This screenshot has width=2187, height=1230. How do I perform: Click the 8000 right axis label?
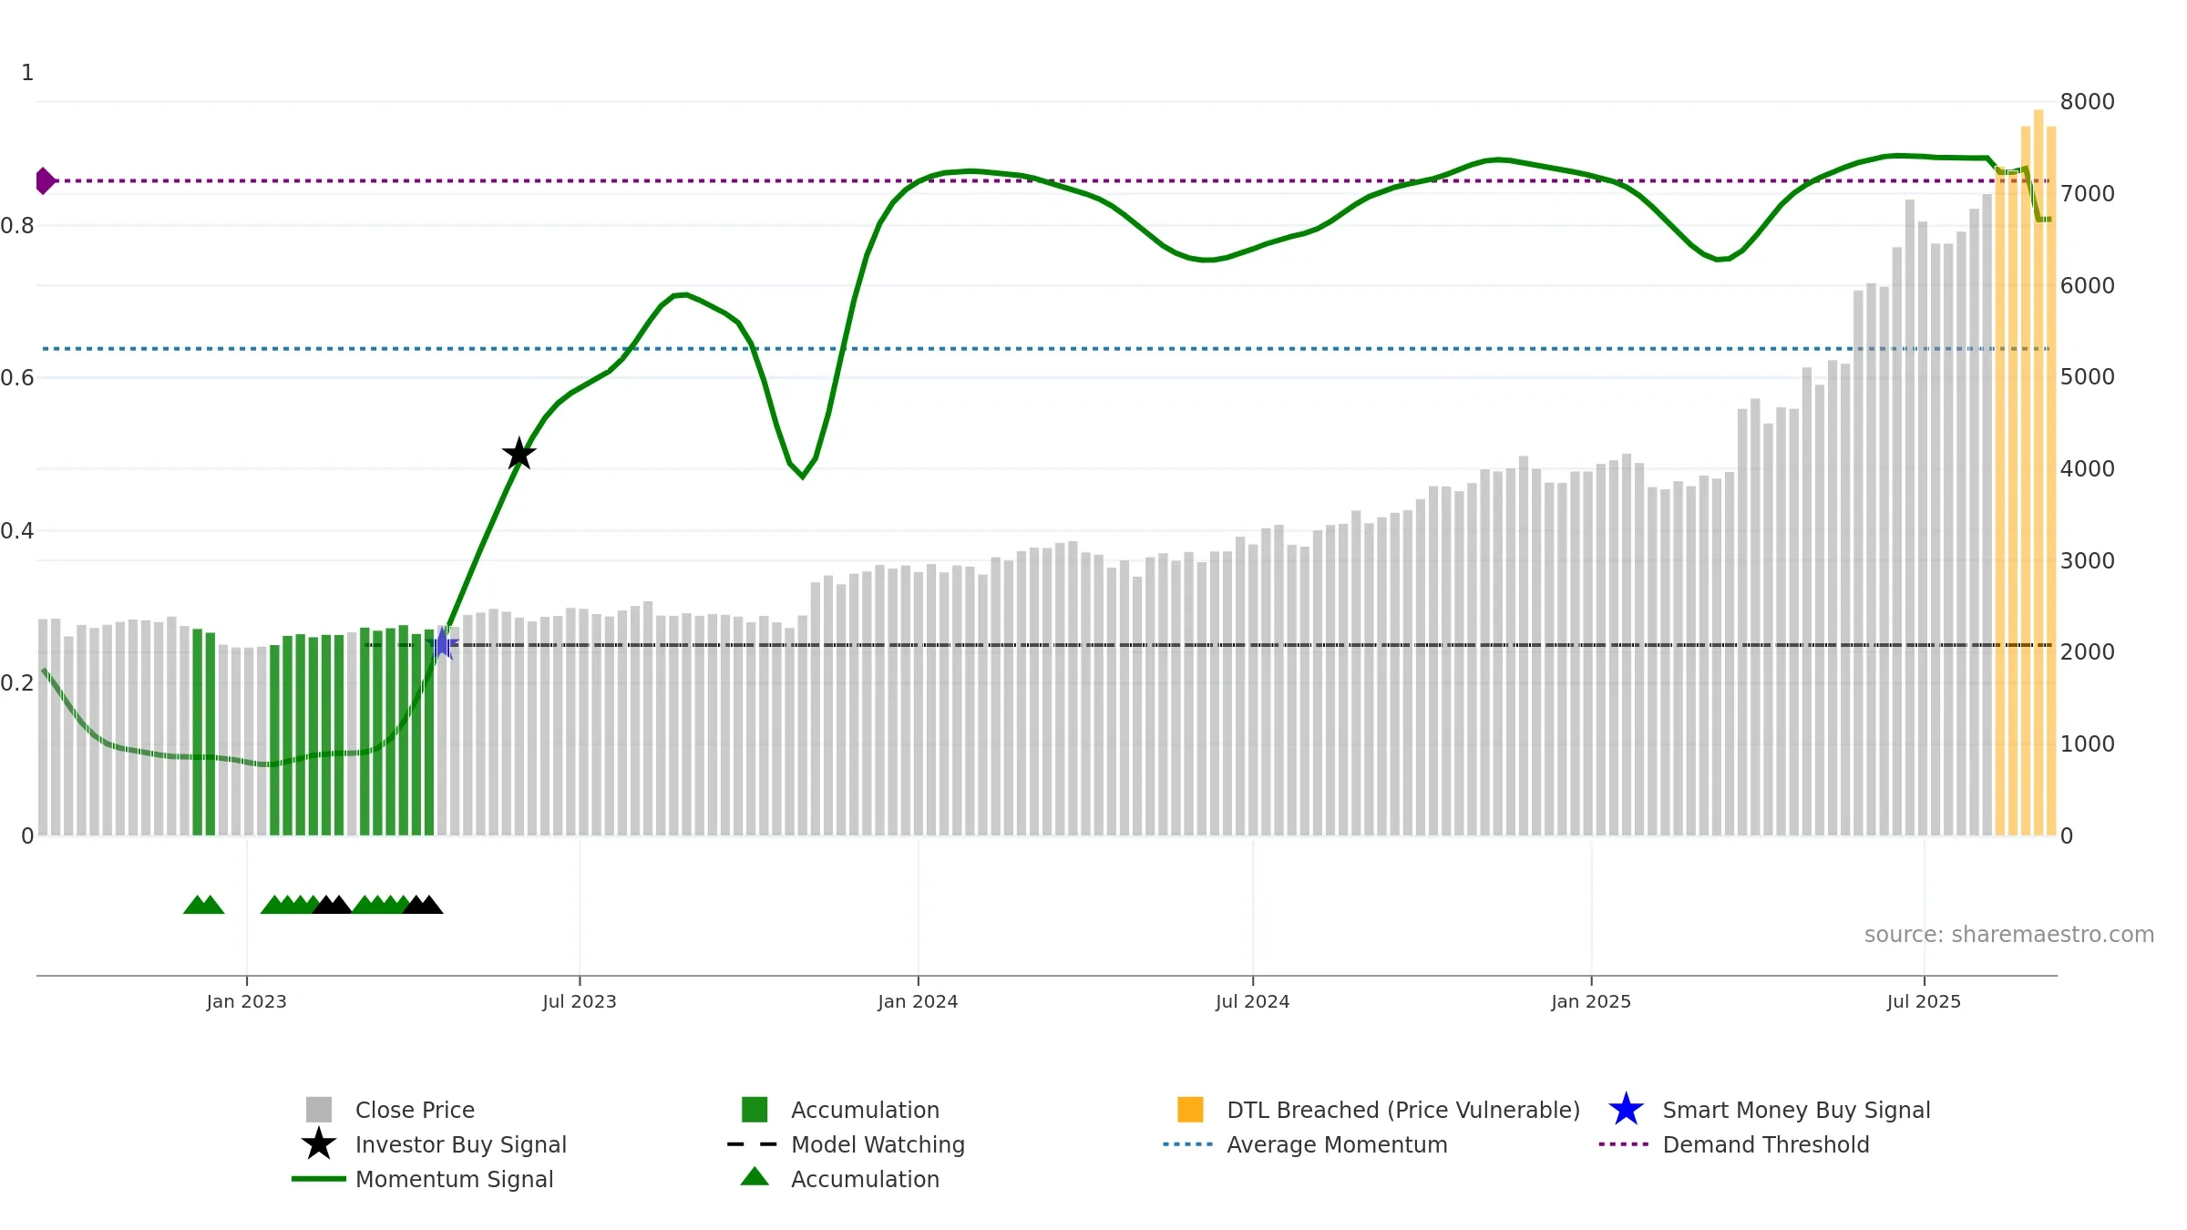(x=2088, y=102)
